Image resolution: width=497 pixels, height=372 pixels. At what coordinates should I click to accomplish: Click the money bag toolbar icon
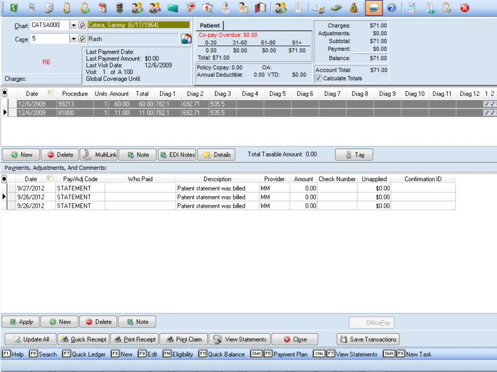tap(354, 8)
